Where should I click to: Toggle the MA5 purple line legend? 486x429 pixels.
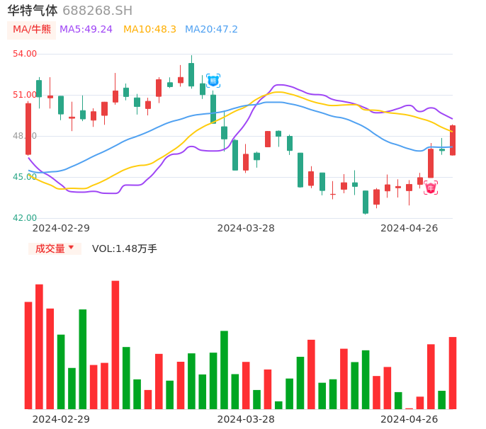pos(86,30)
